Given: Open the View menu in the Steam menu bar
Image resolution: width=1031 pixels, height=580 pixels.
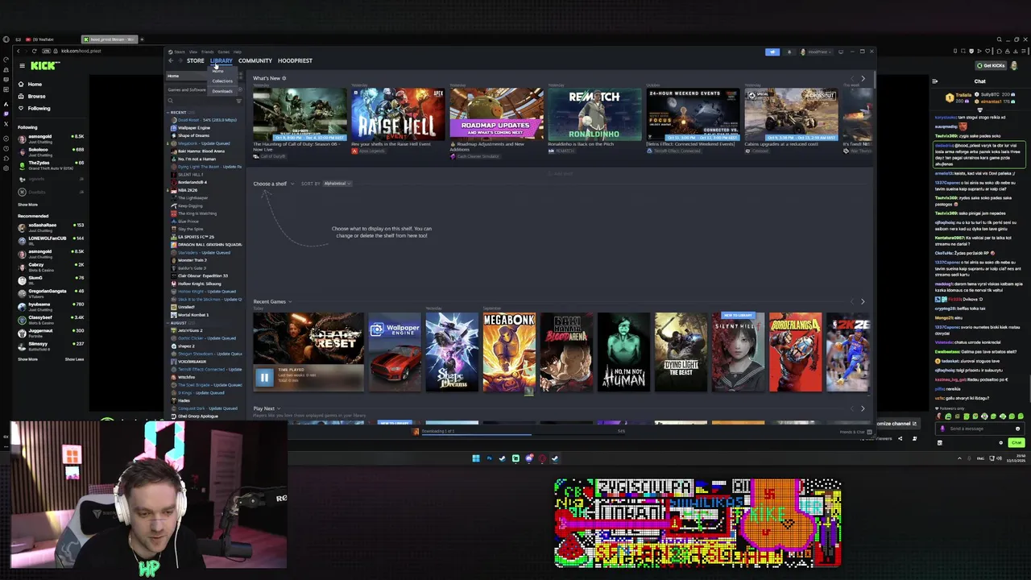Looking at the screenshot, I should [193, 52].
